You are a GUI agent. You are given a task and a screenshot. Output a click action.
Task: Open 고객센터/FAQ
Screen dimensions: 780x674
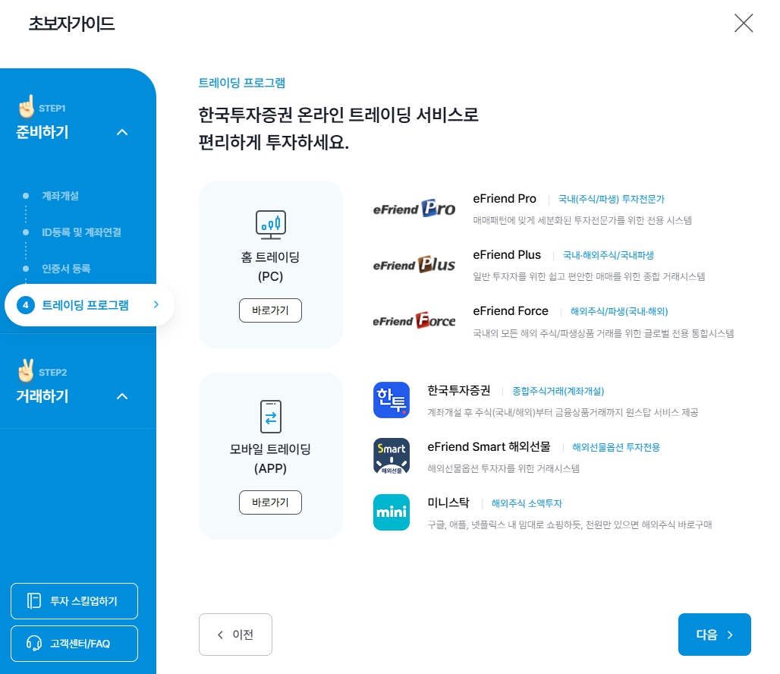pyautogui.click(x=74, y=644)
